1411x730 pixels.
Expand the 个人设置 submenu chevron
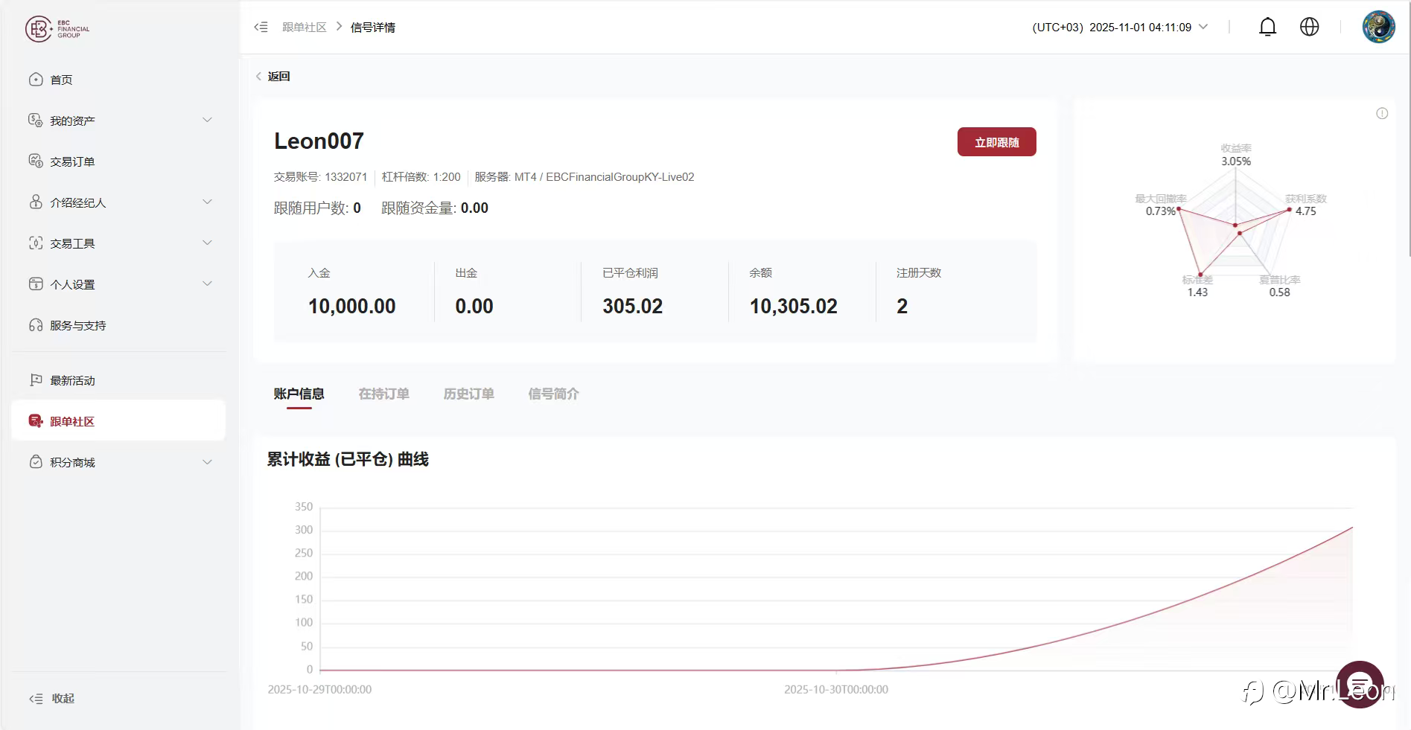208,284
